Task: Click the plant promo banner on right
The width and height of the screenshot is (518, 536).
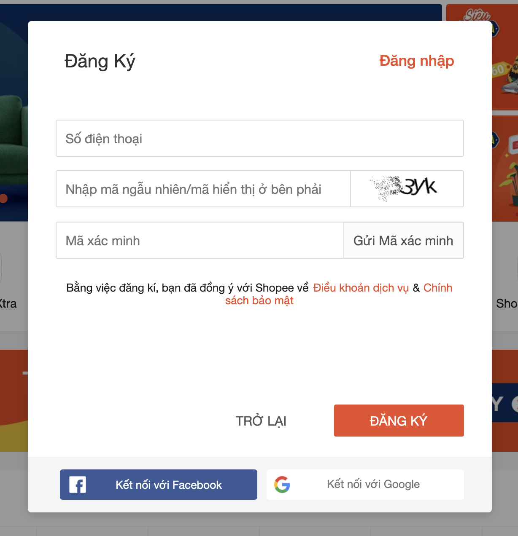Action: point(505,169)
